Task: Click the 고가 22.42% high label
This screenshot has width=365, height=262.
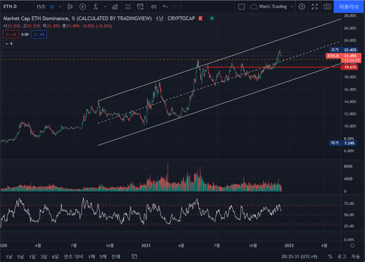Action: 343,50
